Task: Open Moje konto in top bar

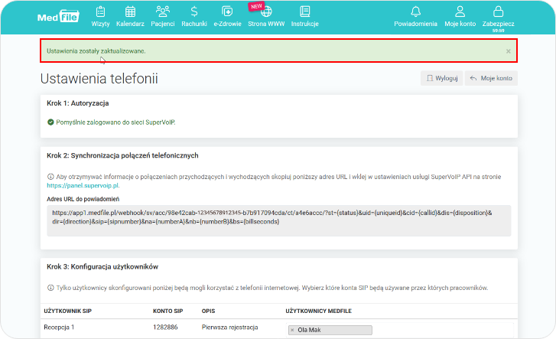Action: coord(460,16)
